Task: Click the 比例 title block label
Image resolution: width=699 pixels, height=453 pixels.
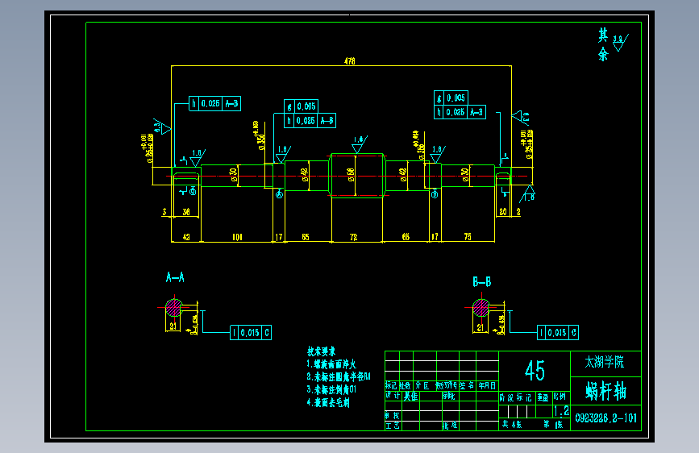Action: tap(560, 397)
